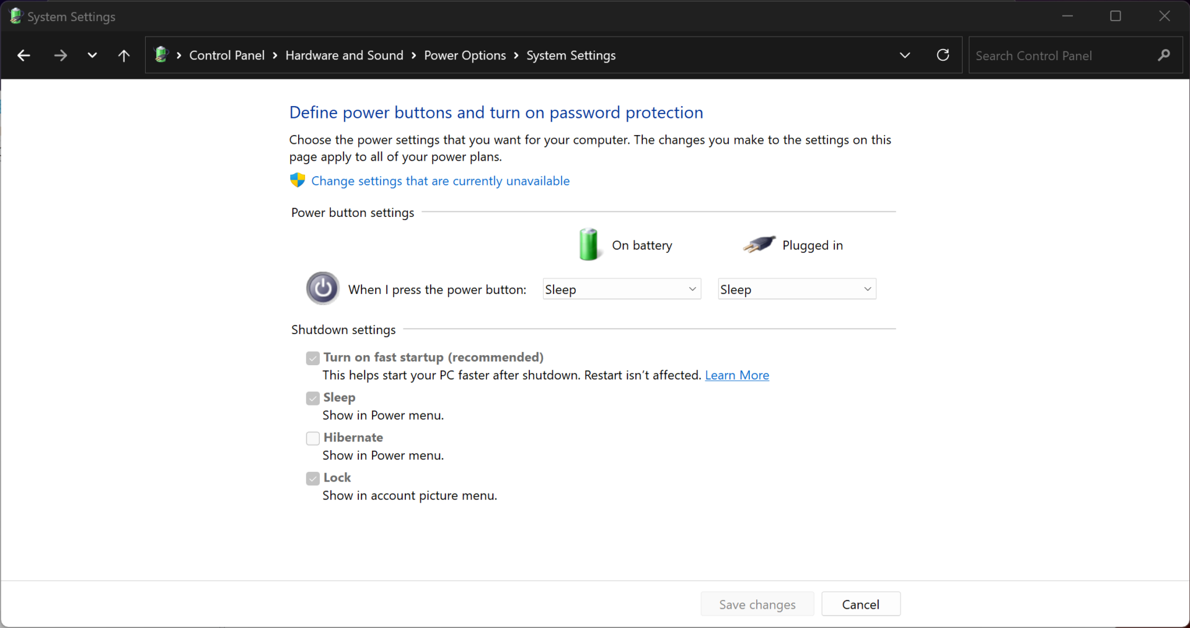Disable Turn on fast startup

313,358
